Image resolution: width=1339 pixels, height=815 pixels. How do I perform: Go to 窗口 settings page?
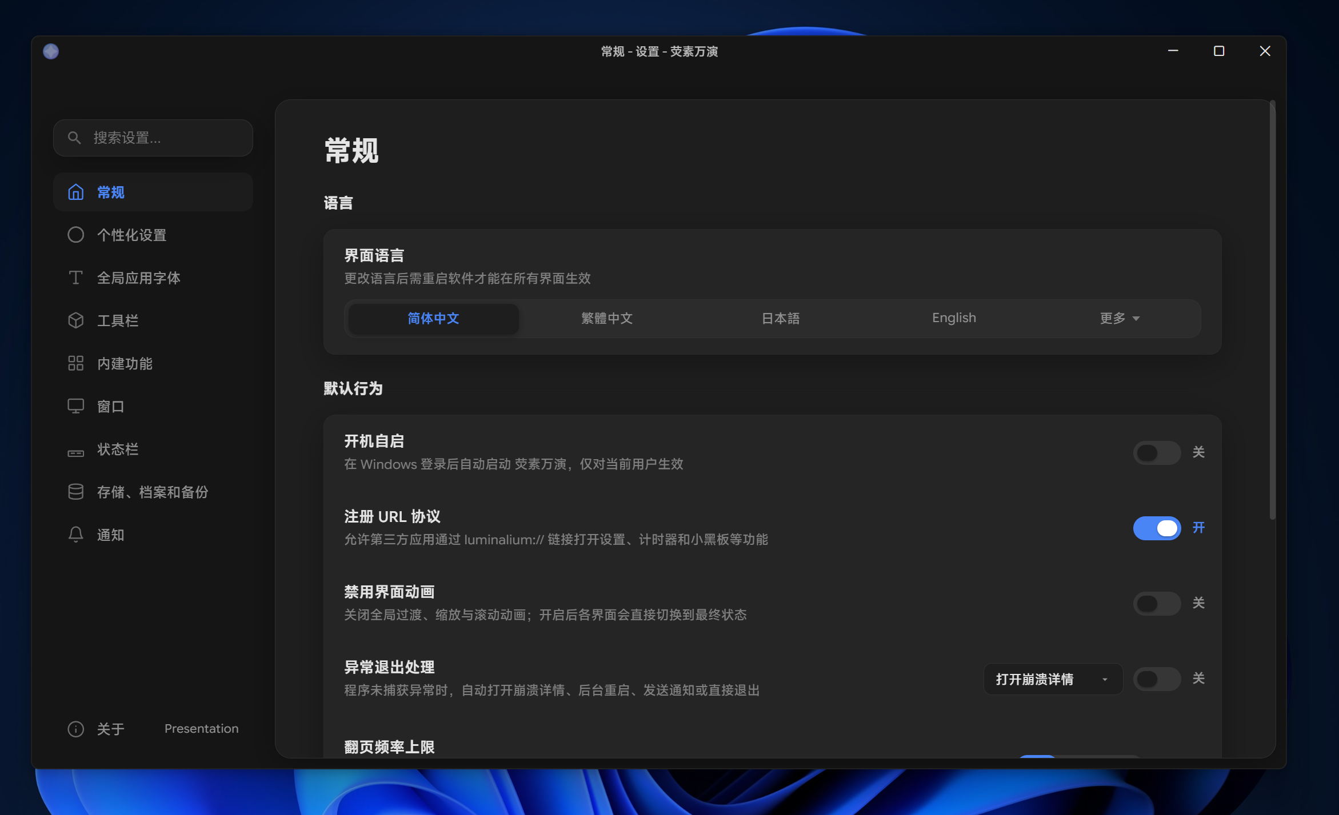tap(153, 406)
